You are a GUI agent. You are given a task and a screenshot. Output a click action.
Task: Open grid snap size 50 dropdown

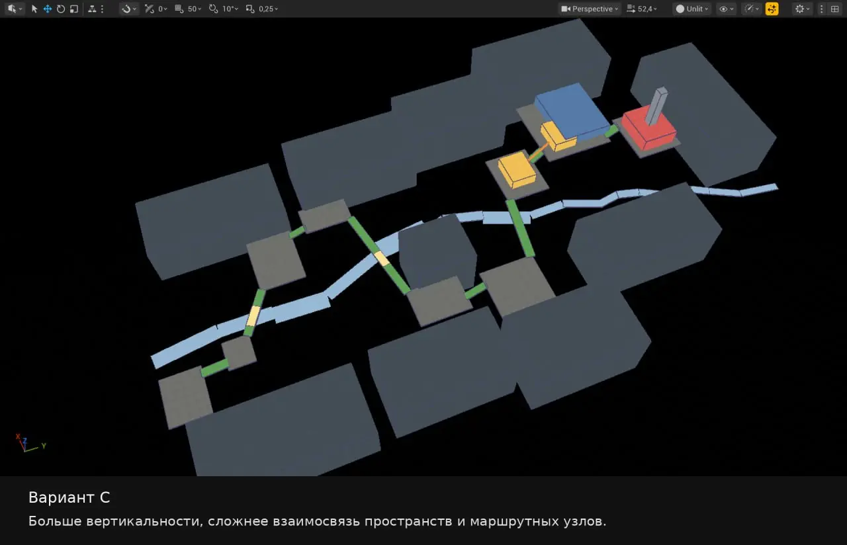195,9
